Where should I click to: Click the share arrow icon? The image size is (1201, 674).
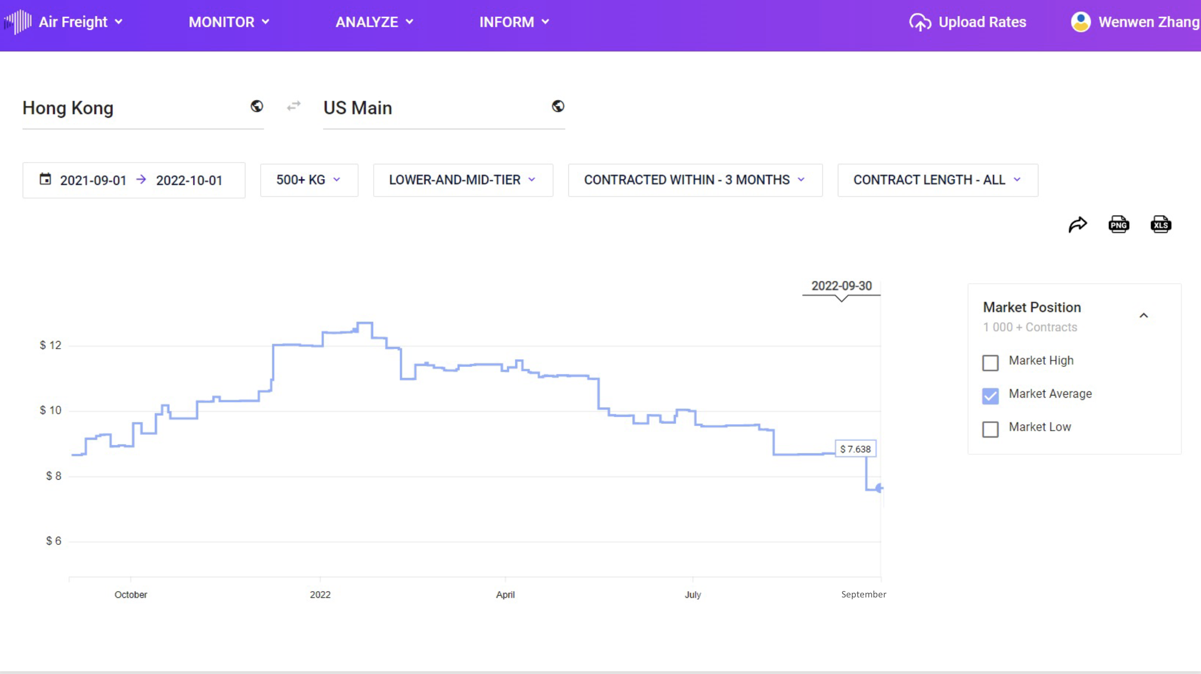(x=1077, y=225)
